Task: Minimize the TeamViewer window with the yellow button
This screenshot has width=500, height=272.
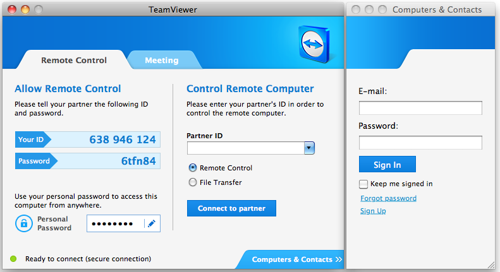Action: [x=25, y=9]
